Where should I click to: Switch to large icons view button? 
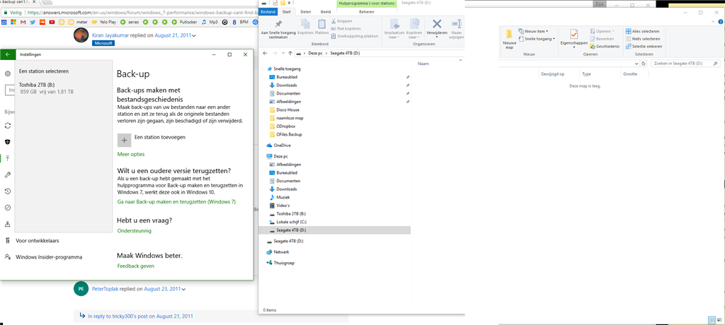pyautogui.click(x=718, y=320)
